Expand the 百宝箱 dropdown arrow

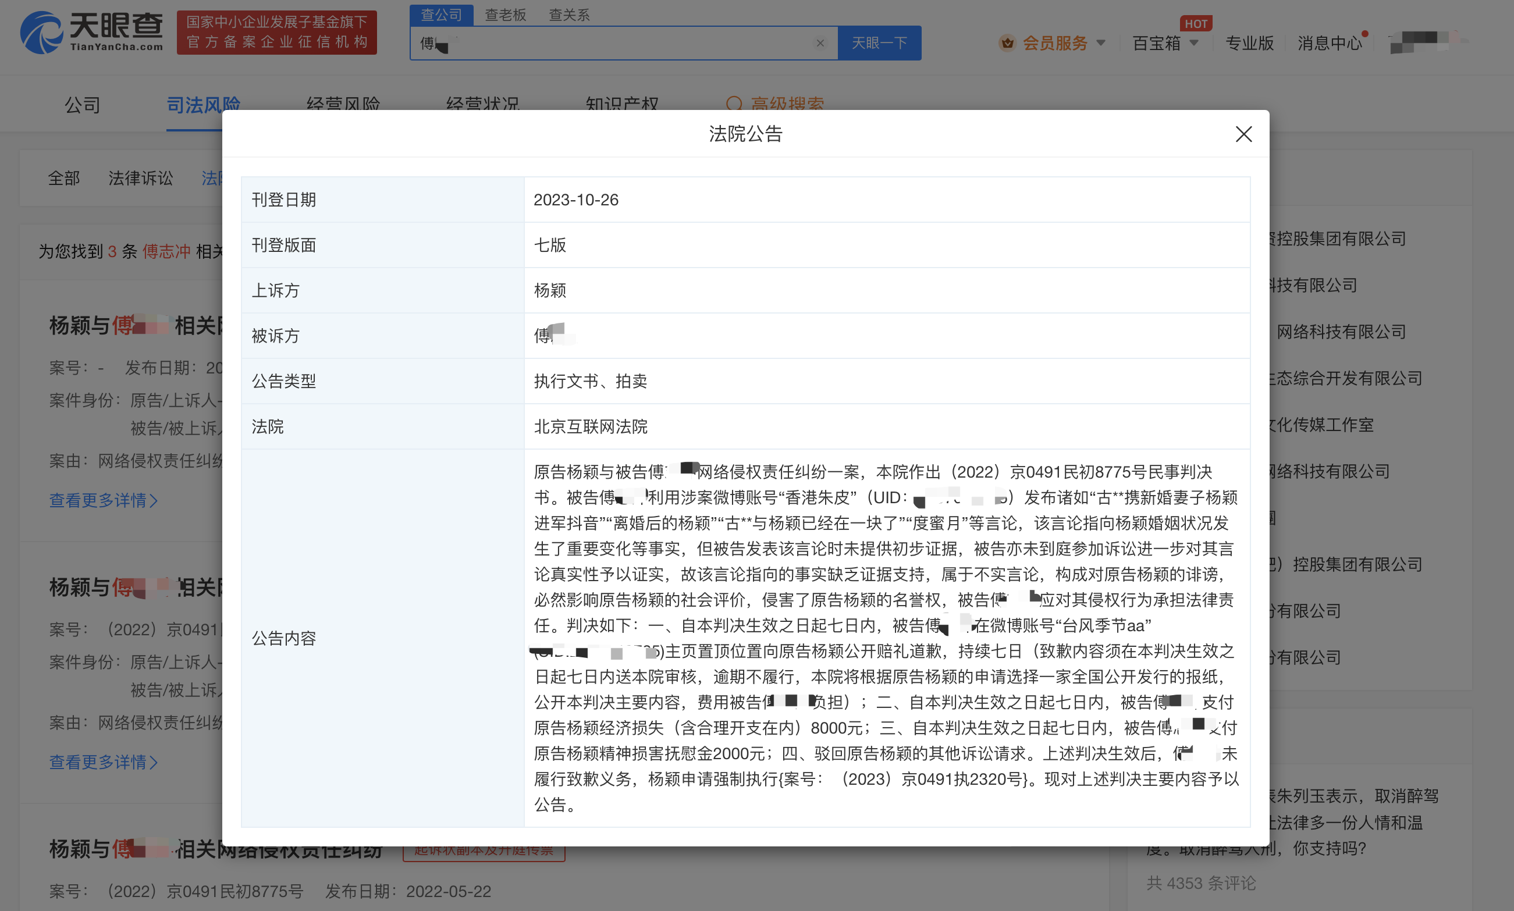pos(1194,43)
